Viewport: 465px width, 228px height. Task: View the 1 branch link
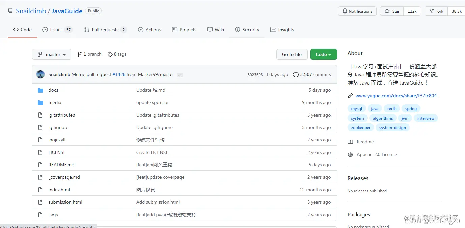tap(89, 54)
